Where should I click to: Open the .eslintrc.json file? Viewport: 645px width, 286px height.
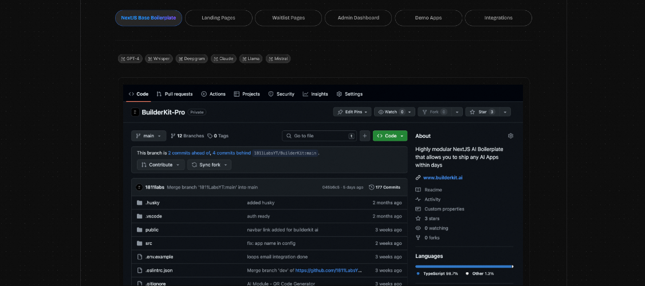tap(159, 271)
